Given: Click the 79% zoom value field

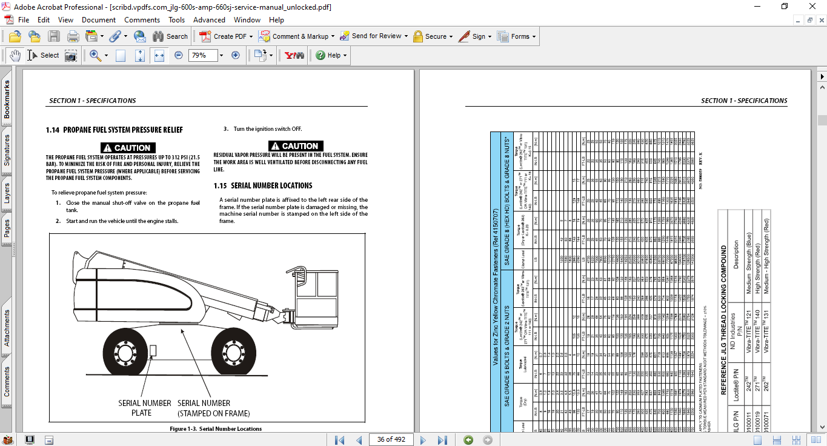Looking at the screenshot, I should coord(202,55).
